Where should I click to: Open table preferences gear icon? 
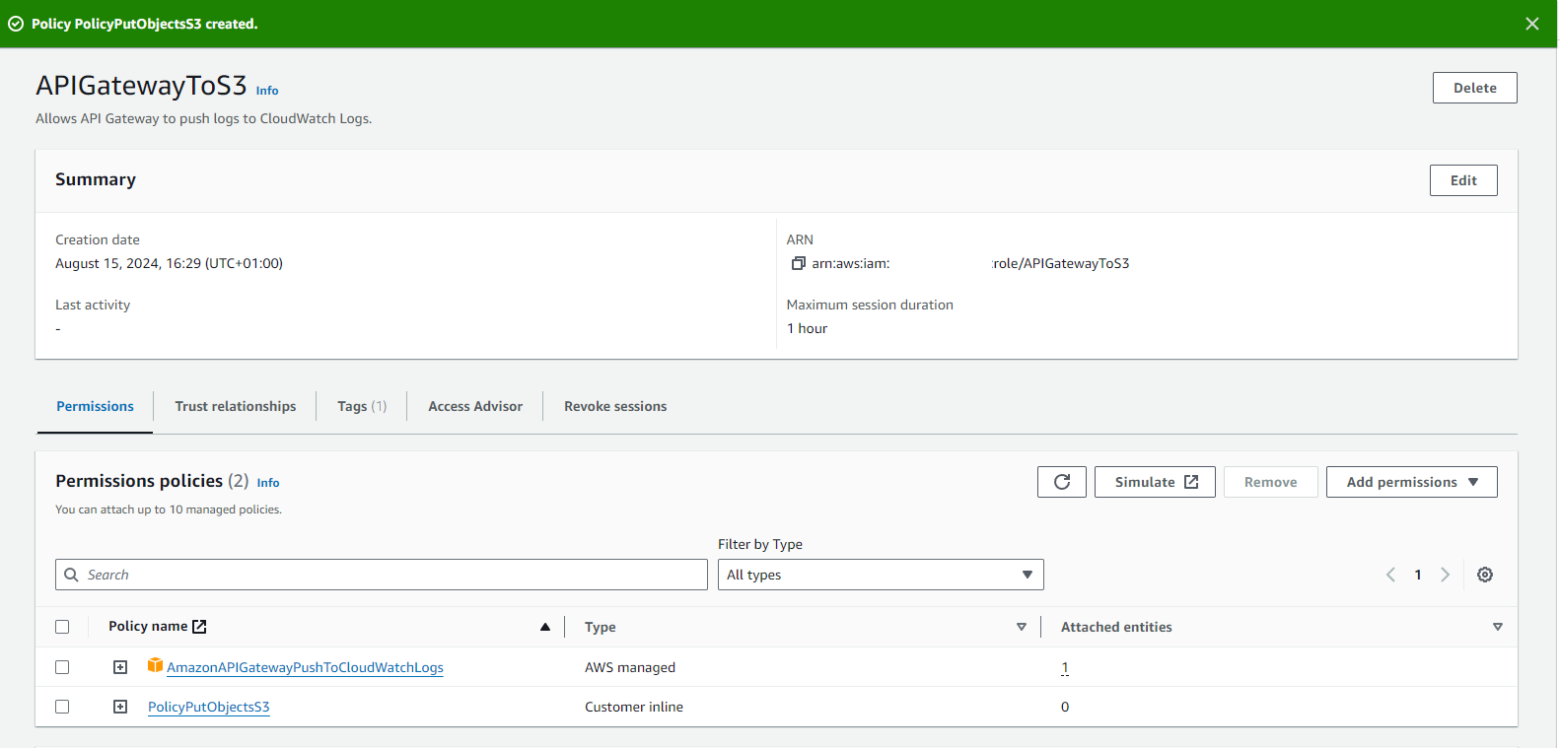(x=1484, y=575)
